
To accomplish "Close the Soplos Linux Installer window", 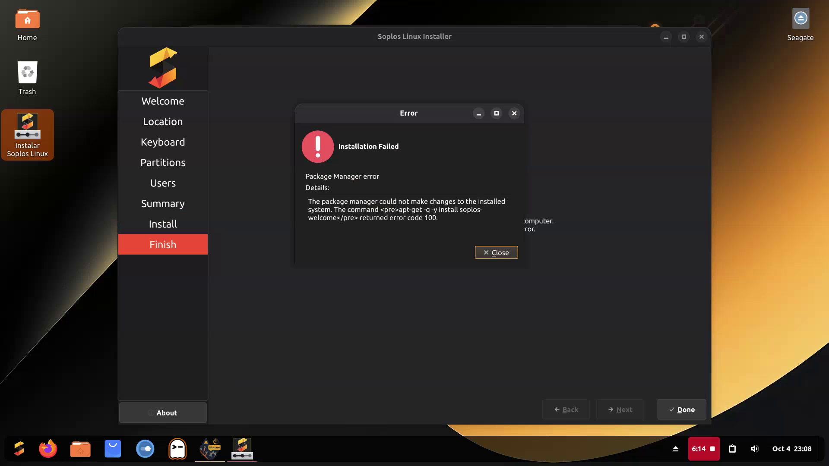I will (701, 37).
